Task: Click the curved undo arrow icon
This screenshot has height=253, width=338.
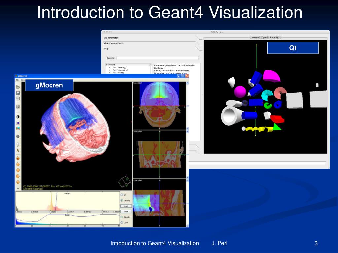Action: (x=18, y=150)
